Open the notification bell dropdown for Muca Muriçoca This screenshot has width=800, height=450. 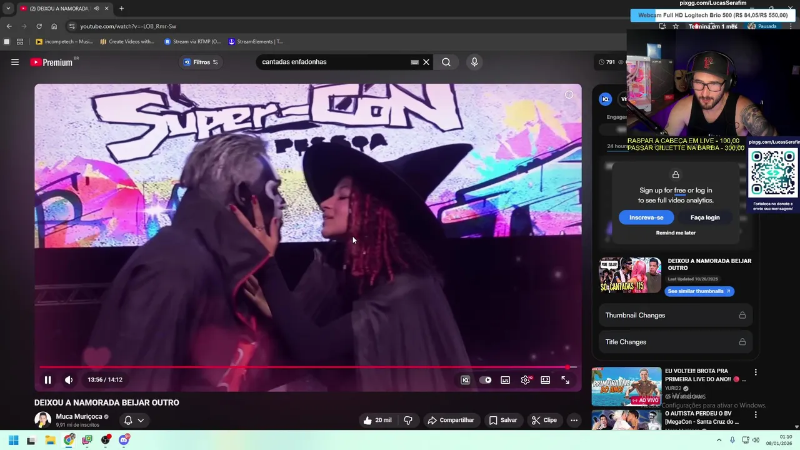click(134, 420)
